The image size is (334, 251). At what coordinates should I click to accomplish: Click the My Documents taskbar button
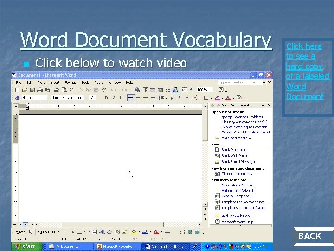point(69,247)
